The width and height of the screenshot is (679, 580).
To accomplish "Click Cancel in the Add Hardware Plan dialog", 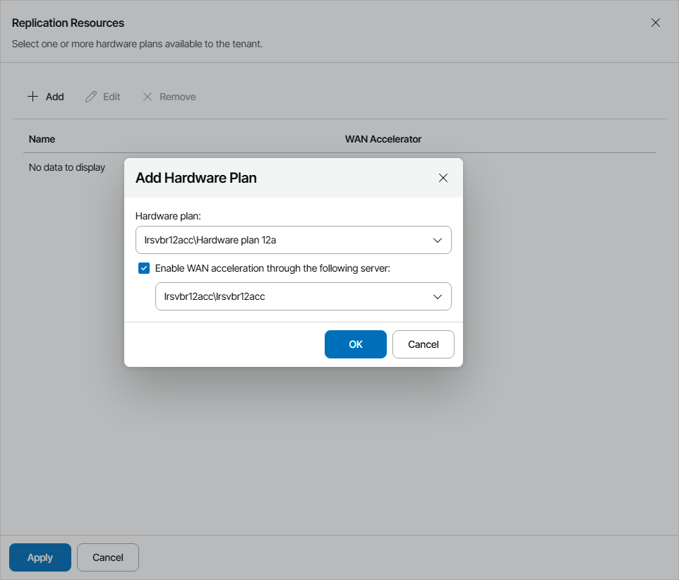I will [423, 344].
